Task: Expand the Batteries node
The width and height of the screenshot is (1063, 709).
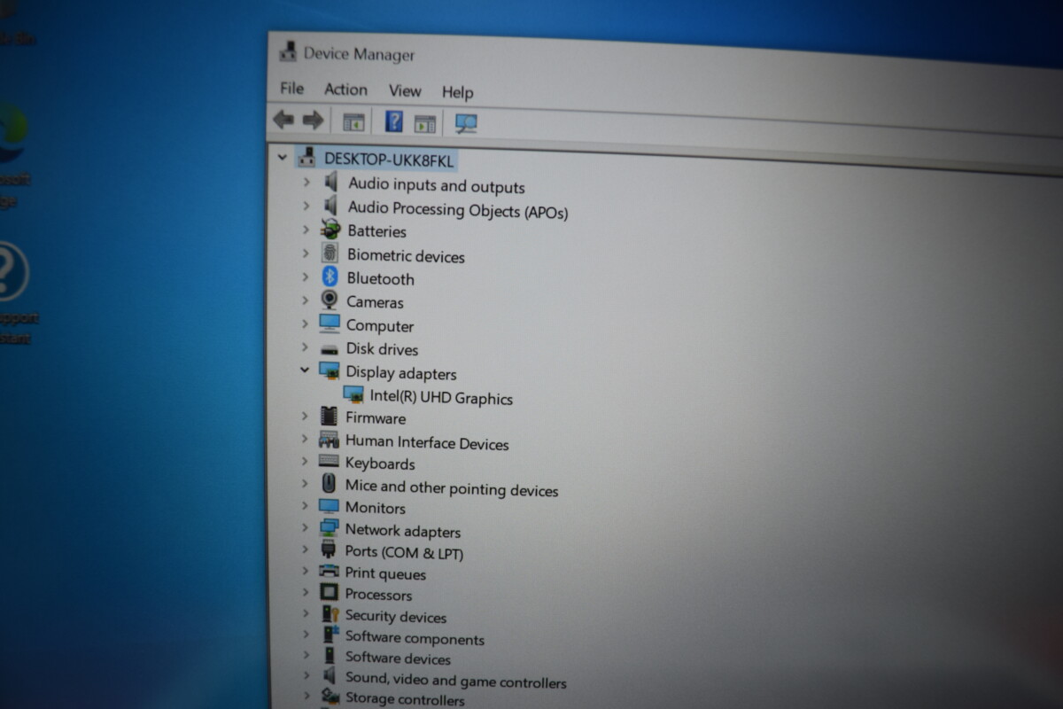Action: (x=306, y=230)
